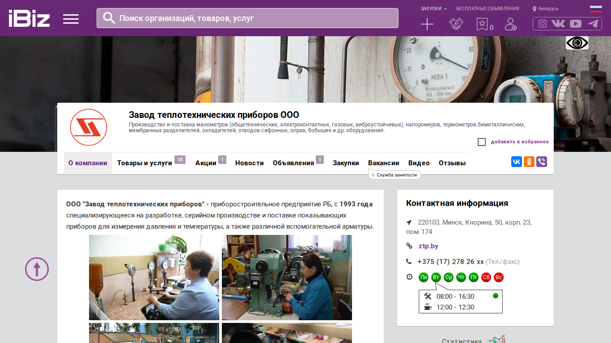Go to the 'Отзывы' tab
Screen dimensions: 611x343
tap(452, 163)
